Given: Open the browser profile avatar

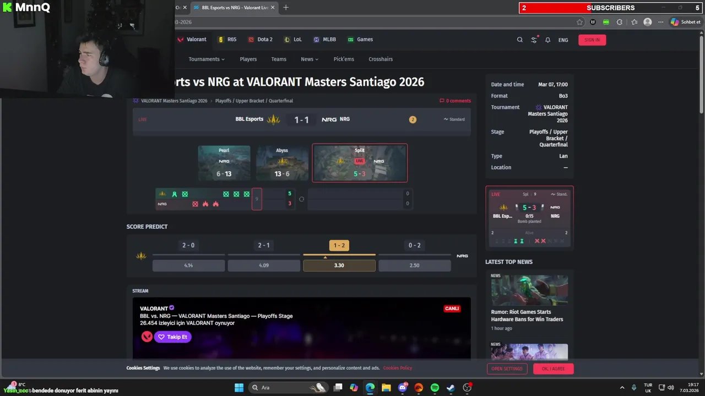Looking at the screenshot, I should tap(648, 22).
